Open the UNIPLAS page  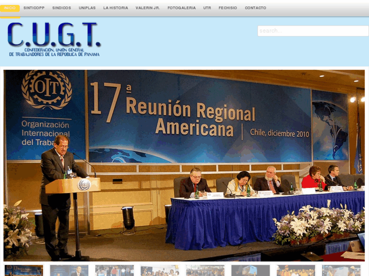(87, 8)
